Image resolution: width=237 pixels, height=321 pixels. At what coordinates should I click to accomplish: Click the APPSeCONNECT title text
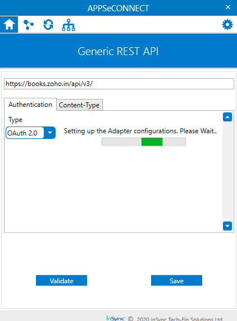click(x=118, y=8)
